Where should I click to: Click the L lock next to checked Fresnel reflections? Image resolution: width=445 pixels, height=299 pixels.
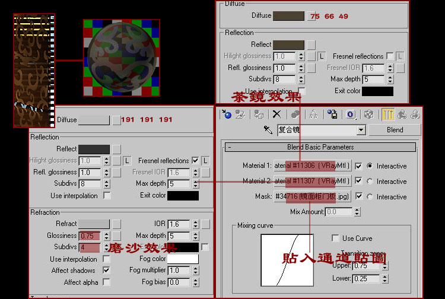[205, 161]
